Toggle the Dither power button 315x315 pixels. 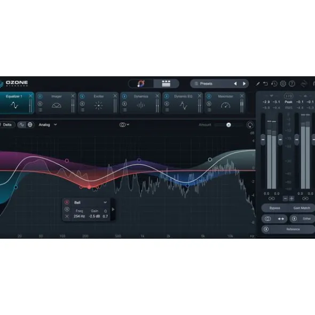pyautogui.click(x=294, y=219)
